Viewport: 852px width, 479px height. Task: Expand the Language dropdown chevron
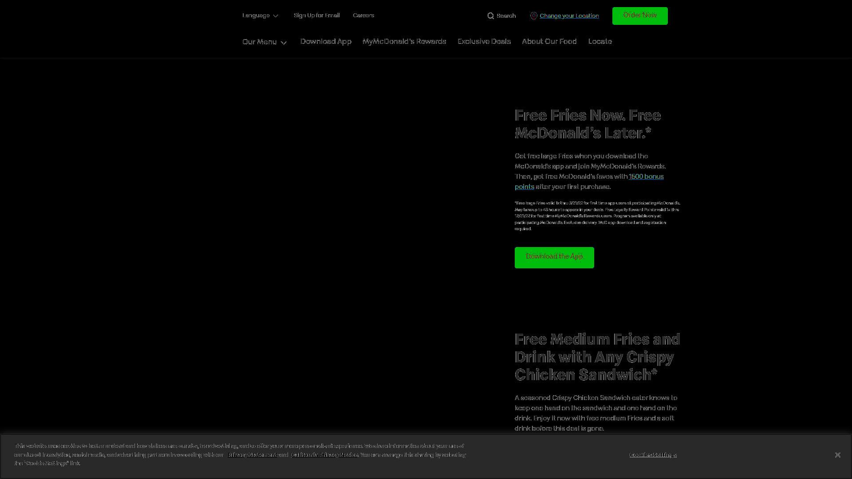tap(276, 16)
